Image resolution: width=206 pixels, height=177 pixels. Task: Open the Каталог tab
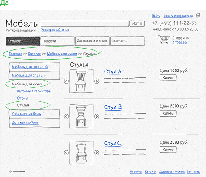(x=23, y=41)
